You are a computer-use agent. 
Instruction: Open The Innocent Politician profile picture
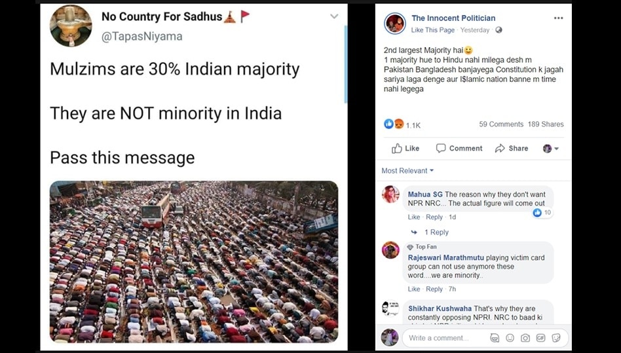pyautogui.click(x=394, y=24)
